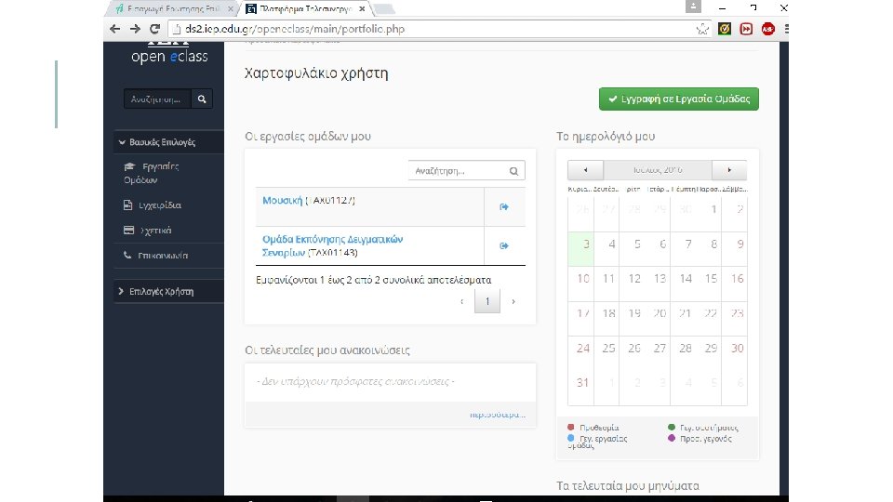Click the Χαρτοφυλάκιο χρήστη heading

(316, 73)
